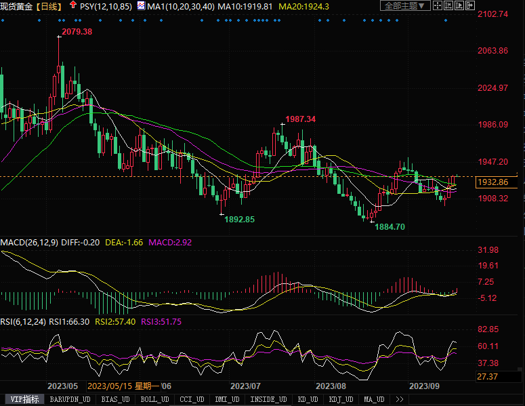
Task: Click the MA1 indicator chart icon
Action: (x=141, y=6)
